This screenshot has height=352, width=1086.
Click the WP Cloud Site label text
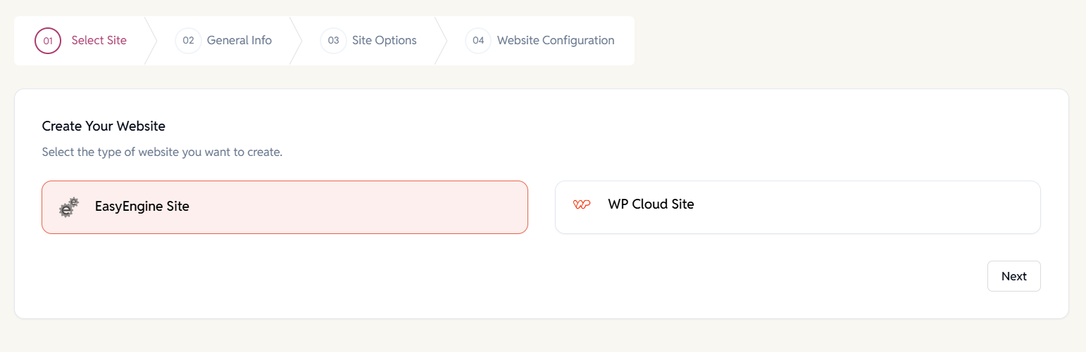point(651,204)
